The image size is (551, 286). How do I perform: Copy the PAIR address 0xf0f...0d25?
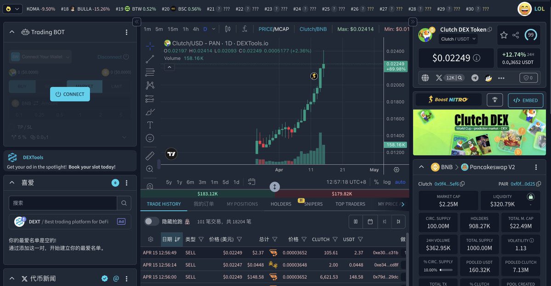click(539, 184)
